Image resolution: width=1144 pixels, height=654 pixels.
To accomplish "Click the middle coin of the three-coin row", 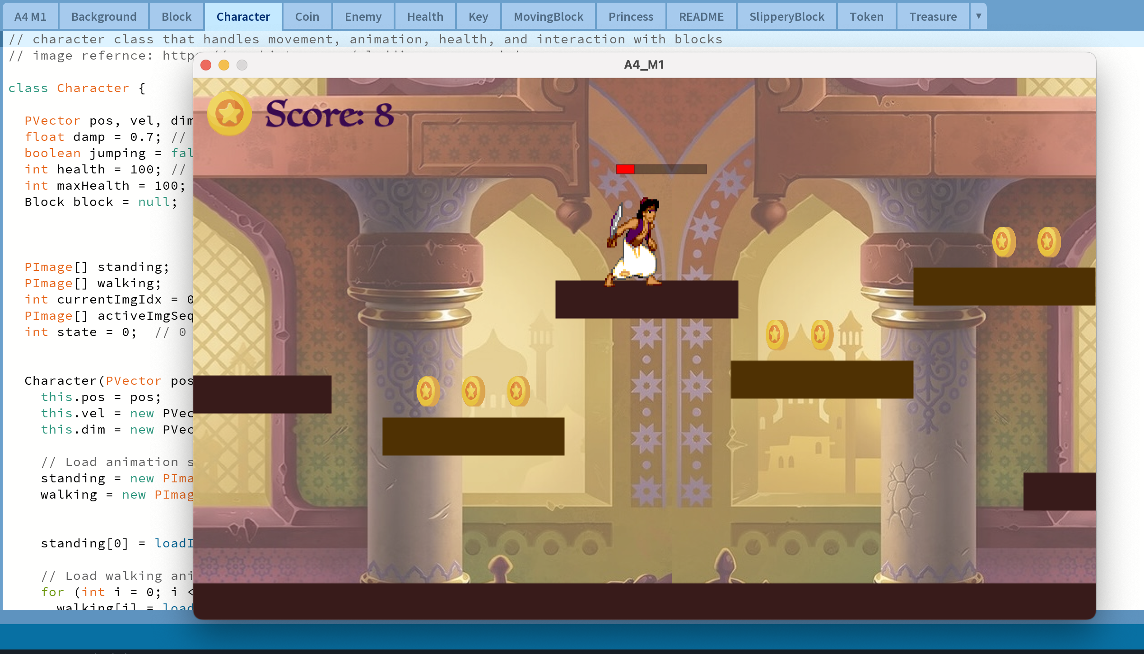I will point(474,391).
